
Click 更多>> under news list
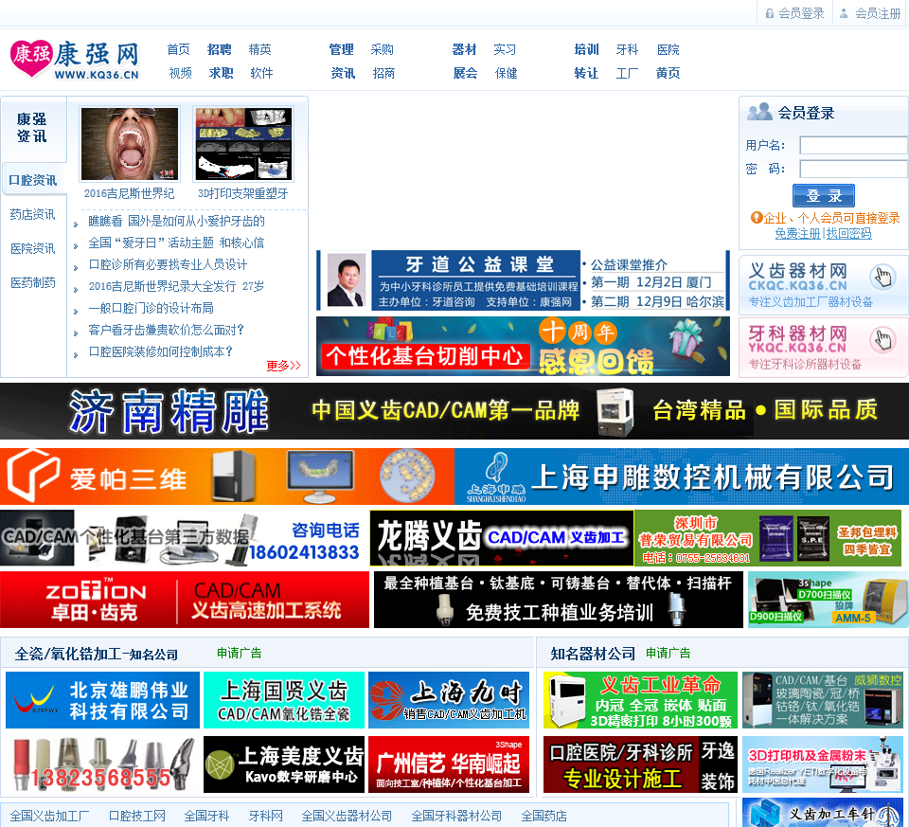tap(283, 366)
